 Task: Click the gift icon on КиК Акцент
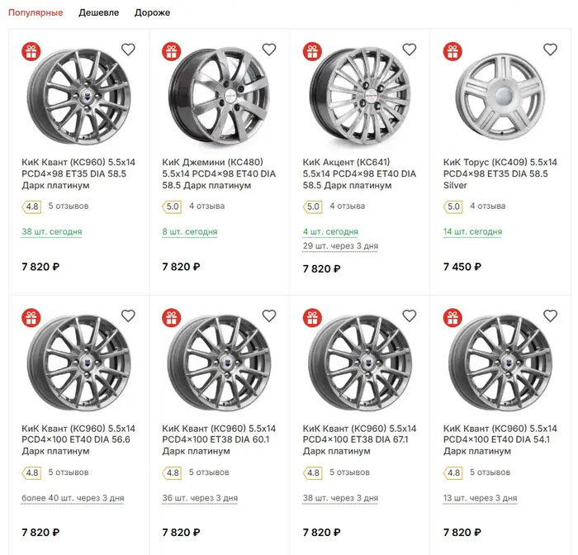point(312,51)
